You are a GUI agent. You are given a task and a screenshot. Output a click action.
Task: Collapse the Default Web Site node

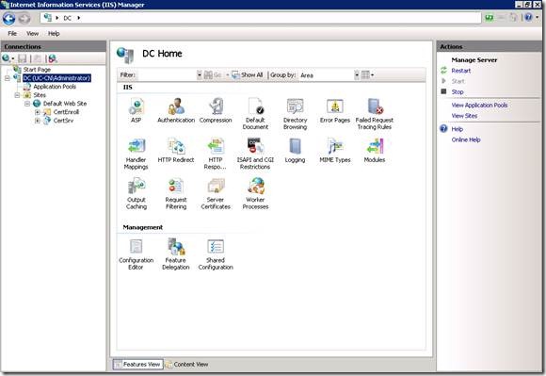[27, 104]
